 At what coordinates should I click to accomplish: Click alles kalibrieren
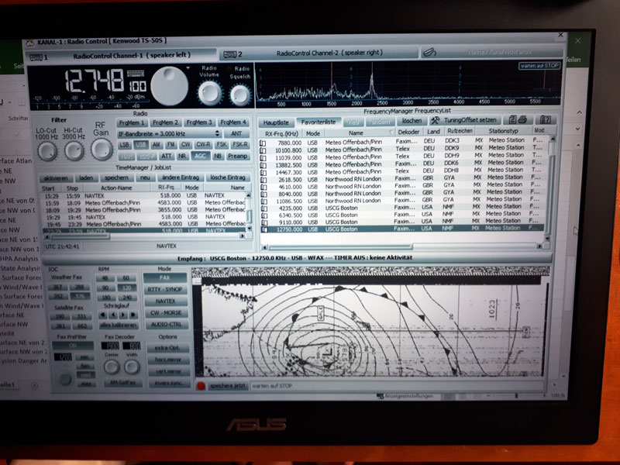[119, 325]
